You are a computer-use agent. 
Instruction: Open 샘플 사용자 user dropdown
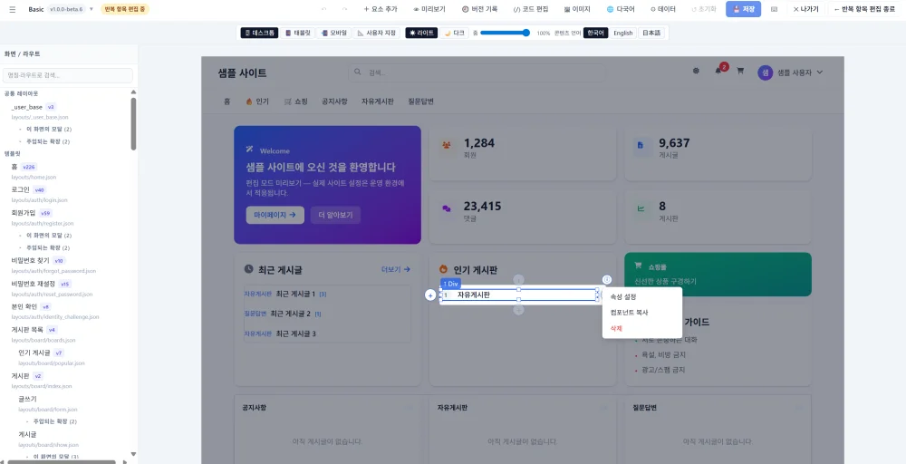tap(791, 72)
